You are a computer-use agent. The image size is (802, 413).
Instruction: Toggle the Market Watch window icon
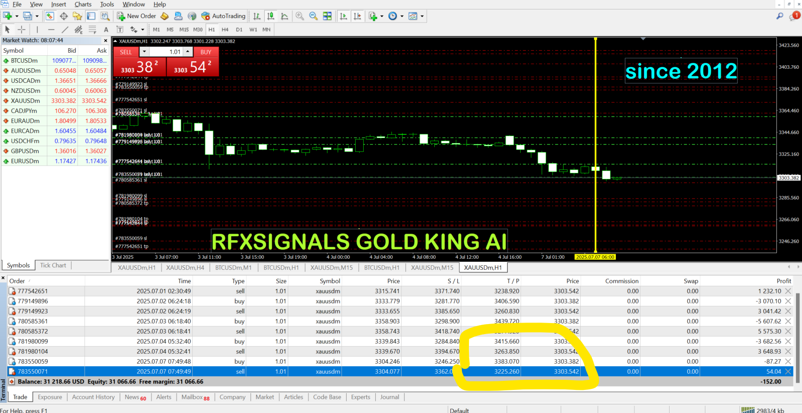click(50, 16)
